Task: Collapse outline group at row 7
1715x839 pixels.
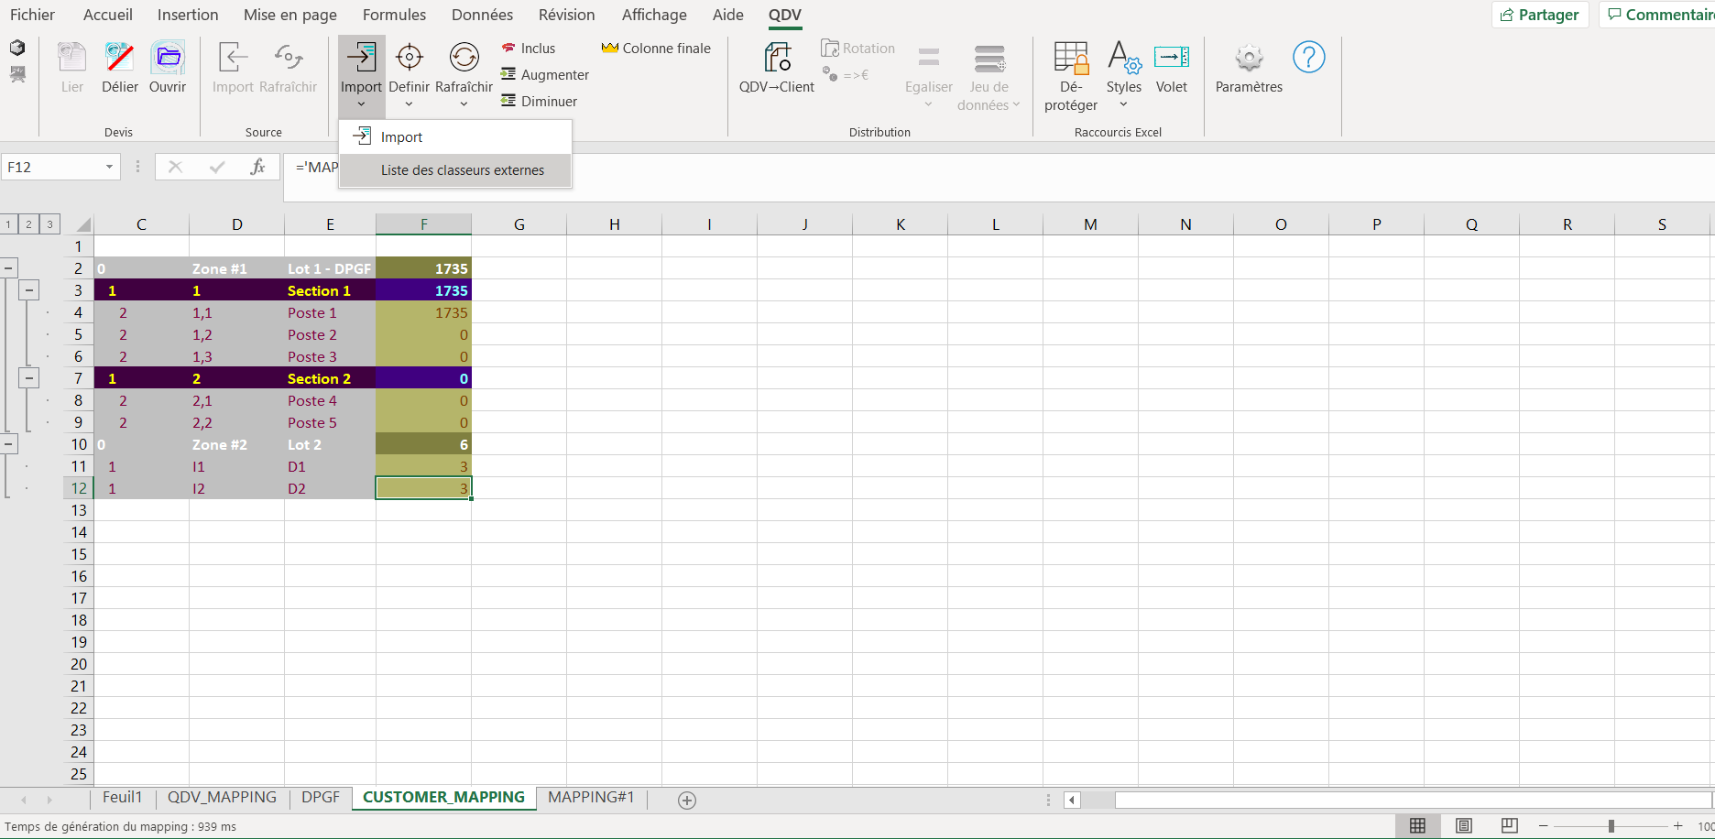Action: 29,378
